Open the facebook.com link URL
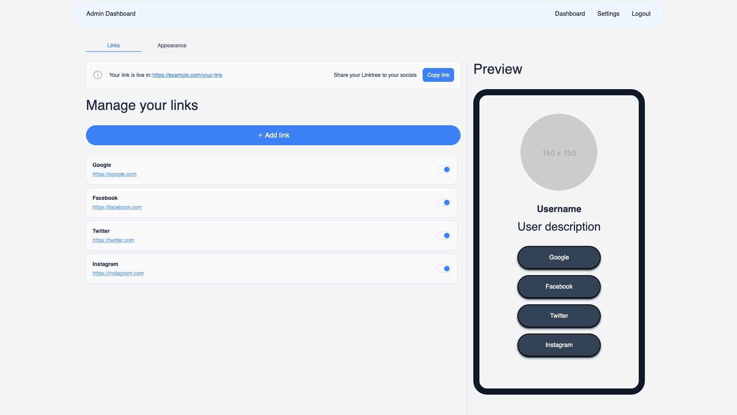Viewport: 737px width, 415px height. tap(117, 207)
